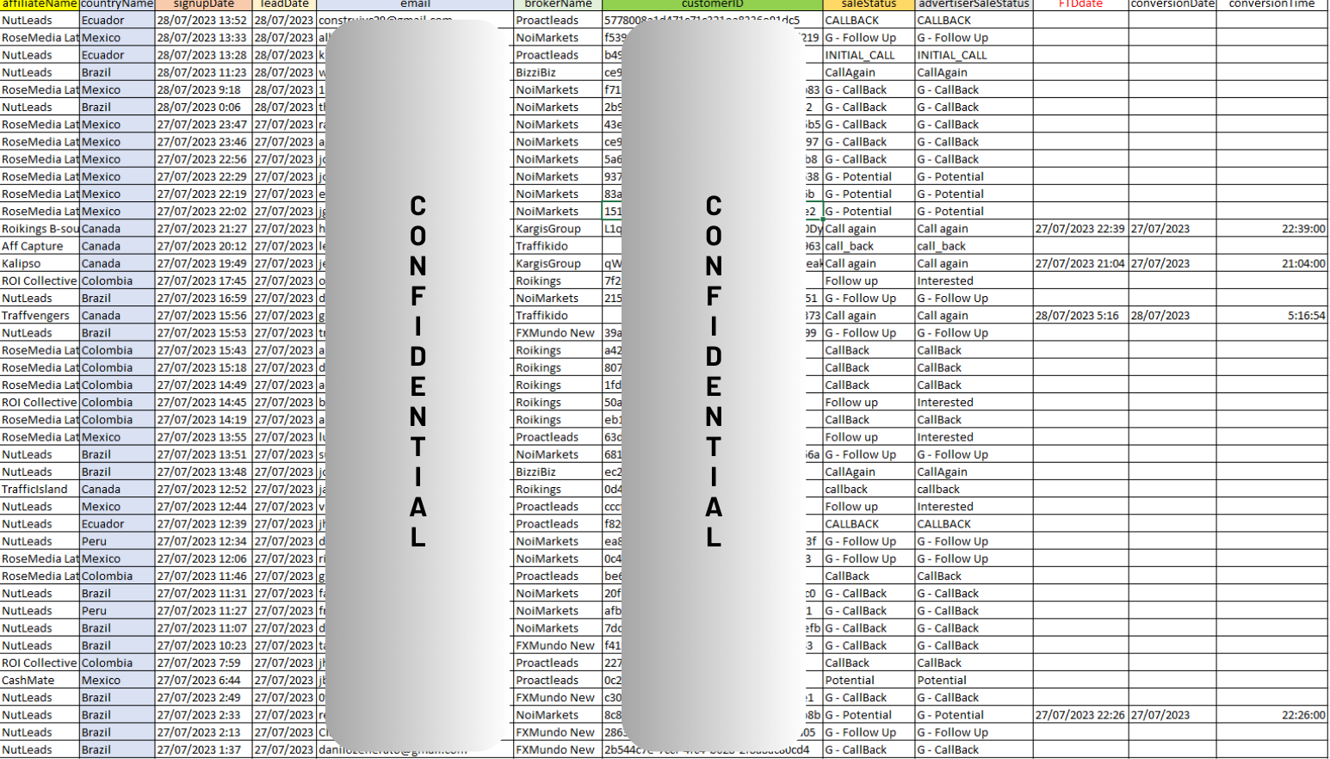Image resolution: width=1330 pixels, height=759 pixels.
Task: Click the advertiserSaleStatus column header
Action: 974,4
